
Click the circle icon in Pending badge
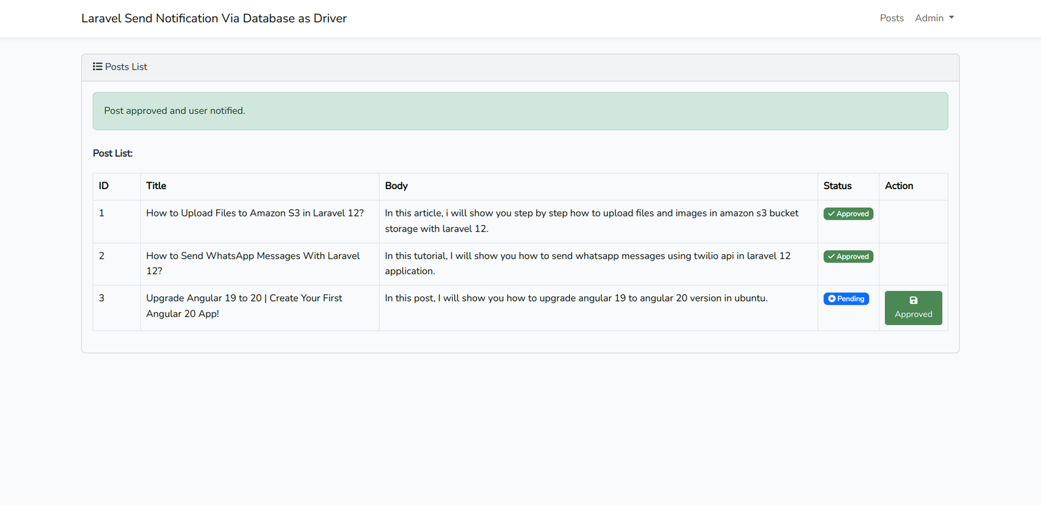831,299
